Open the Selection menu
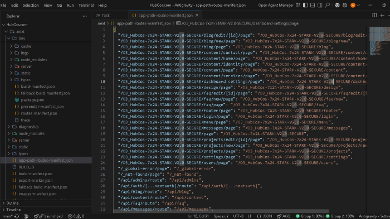This screenshot has width=390, height=219. tap(31, 5)
